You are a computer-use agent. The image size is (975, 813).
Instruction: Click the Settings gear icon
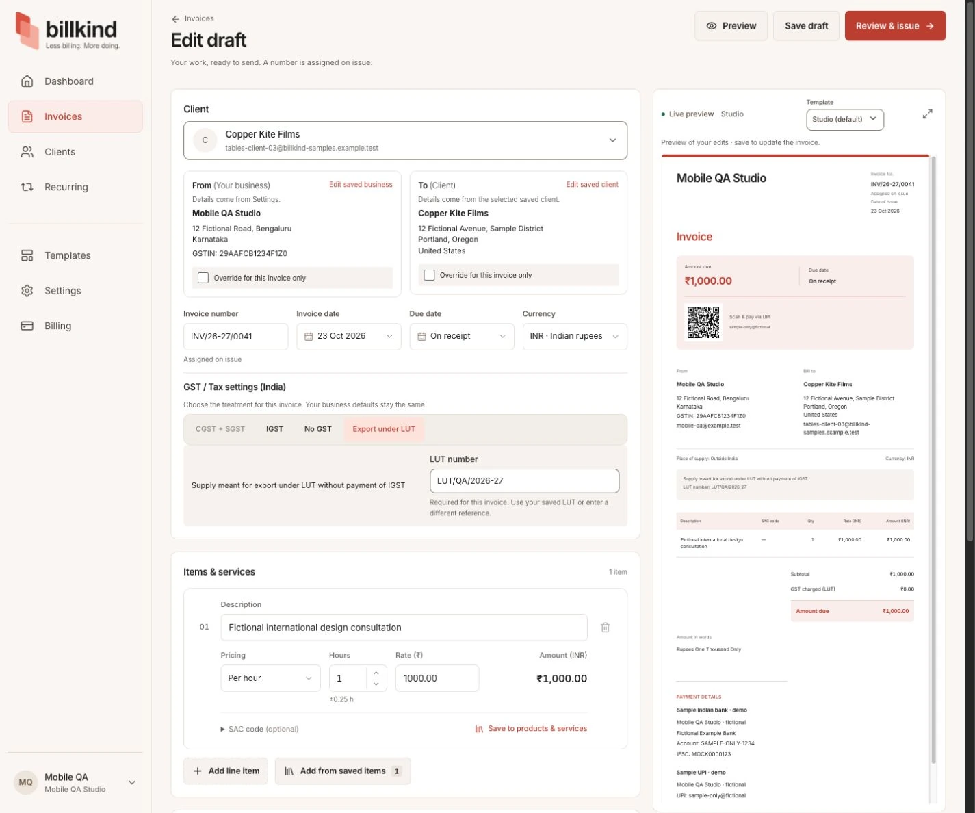27,291
